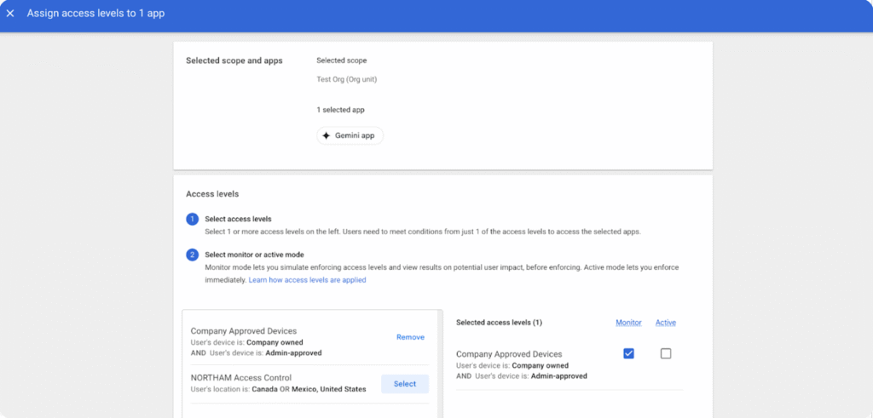Click Company Approved Devices in the available list
This screenshot has width=873, height=418.
pos(244,331)
